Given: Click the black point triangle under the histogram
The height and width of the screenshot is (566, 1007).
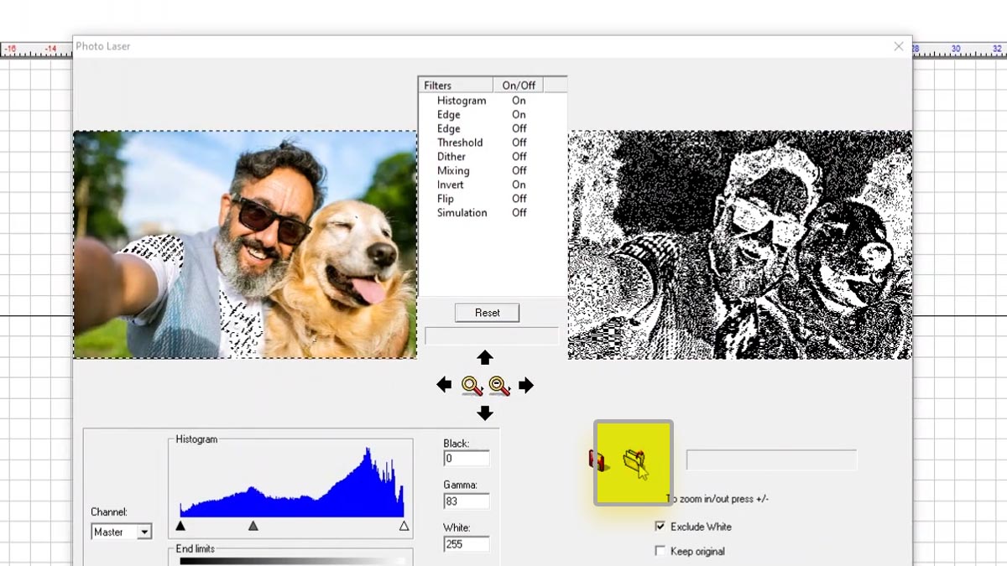Looking at the screenshot, I should click(x=180, y=525).
